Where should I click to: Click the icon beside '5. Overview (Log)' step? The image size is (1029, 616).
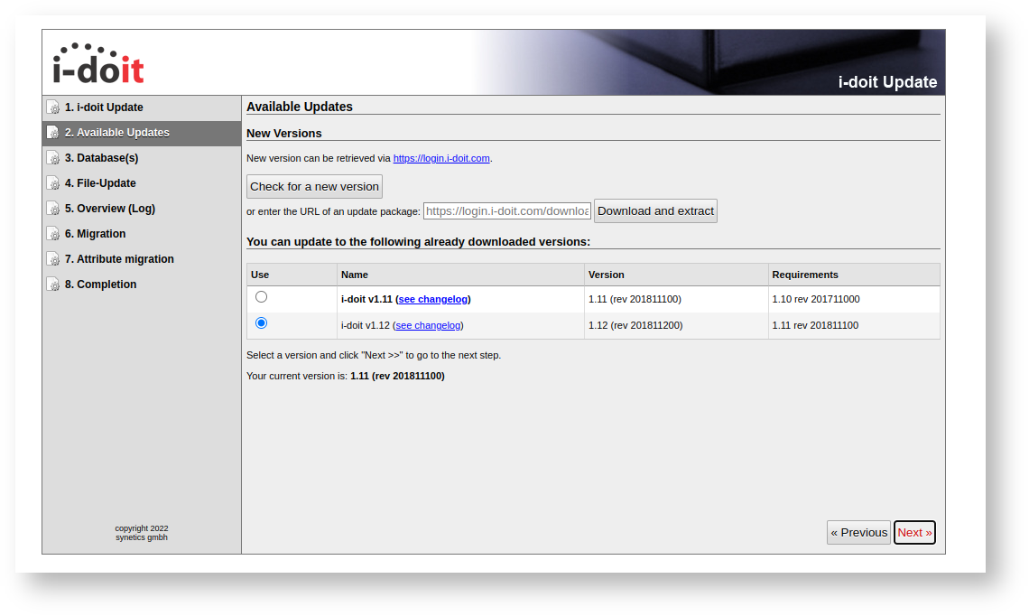[x=53, y=208]
